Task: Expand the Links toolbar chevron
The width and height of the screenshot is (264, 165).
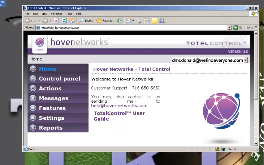Action: 256,27
